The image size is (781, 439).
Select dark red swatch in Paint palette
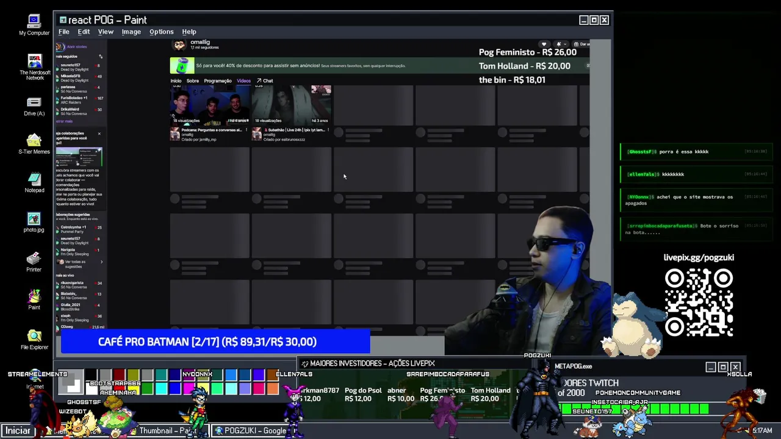119,374
